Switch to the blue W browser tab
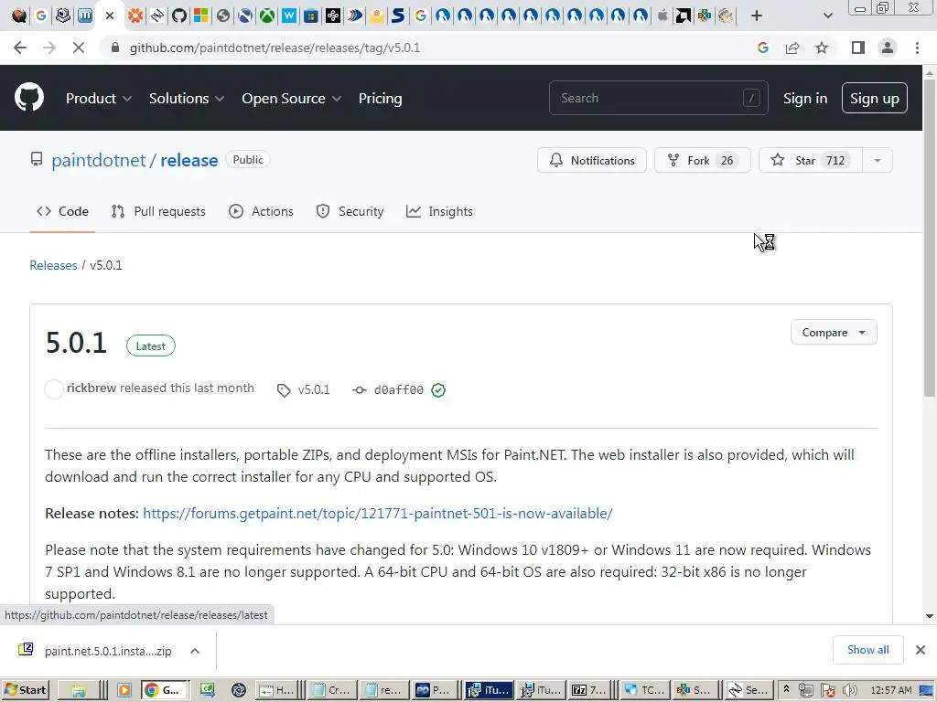This screenshot has width=937, height=702. pyautogui.click(x=288, y=16)
